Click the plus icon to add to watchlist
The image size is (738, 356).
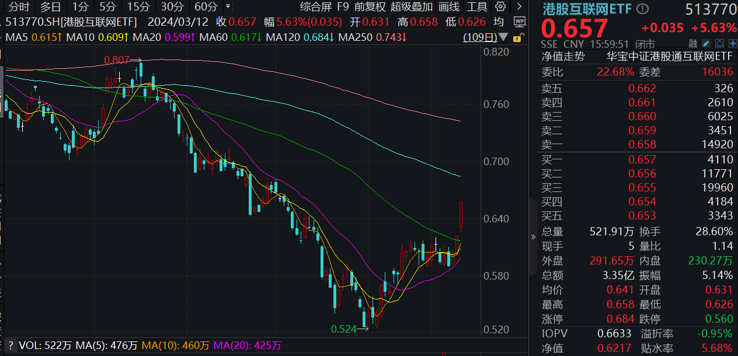pos(733,42)
